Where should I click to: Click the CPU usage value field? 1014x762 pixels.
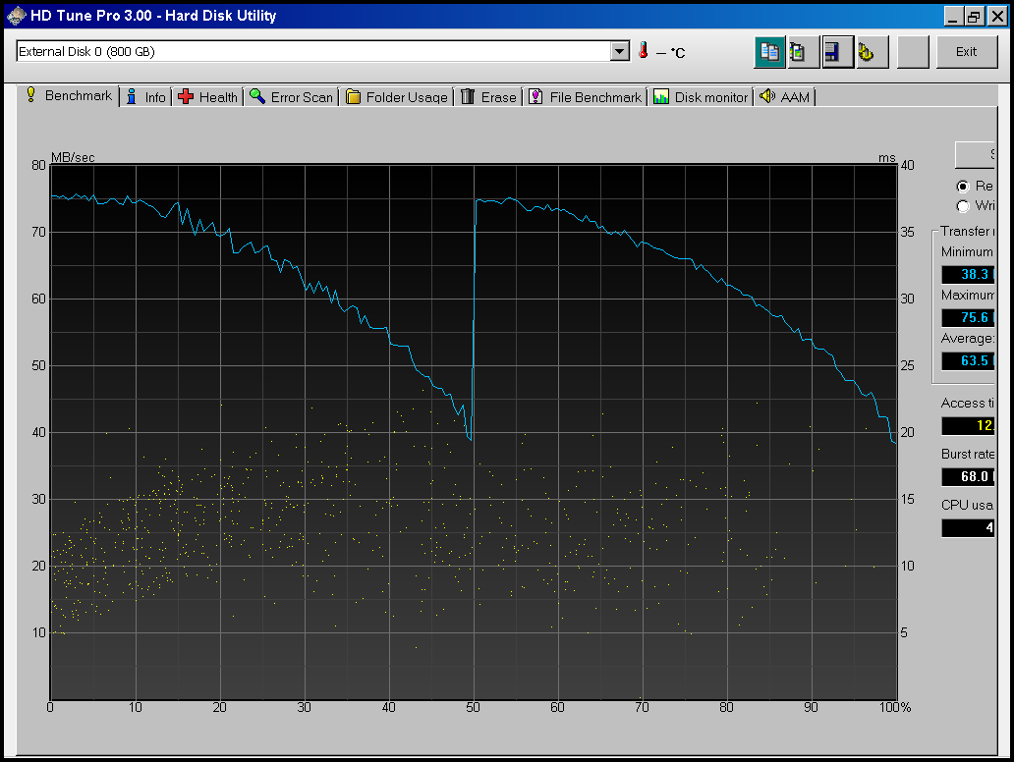pos(968,527)
